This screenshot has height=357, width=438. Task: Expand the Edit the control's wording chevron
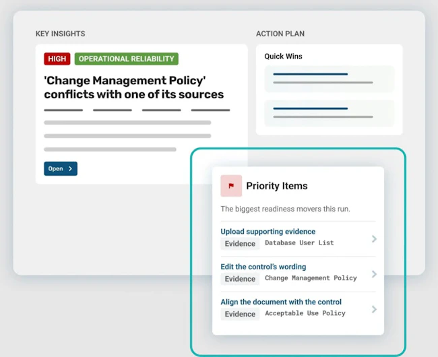pos(374,274)
